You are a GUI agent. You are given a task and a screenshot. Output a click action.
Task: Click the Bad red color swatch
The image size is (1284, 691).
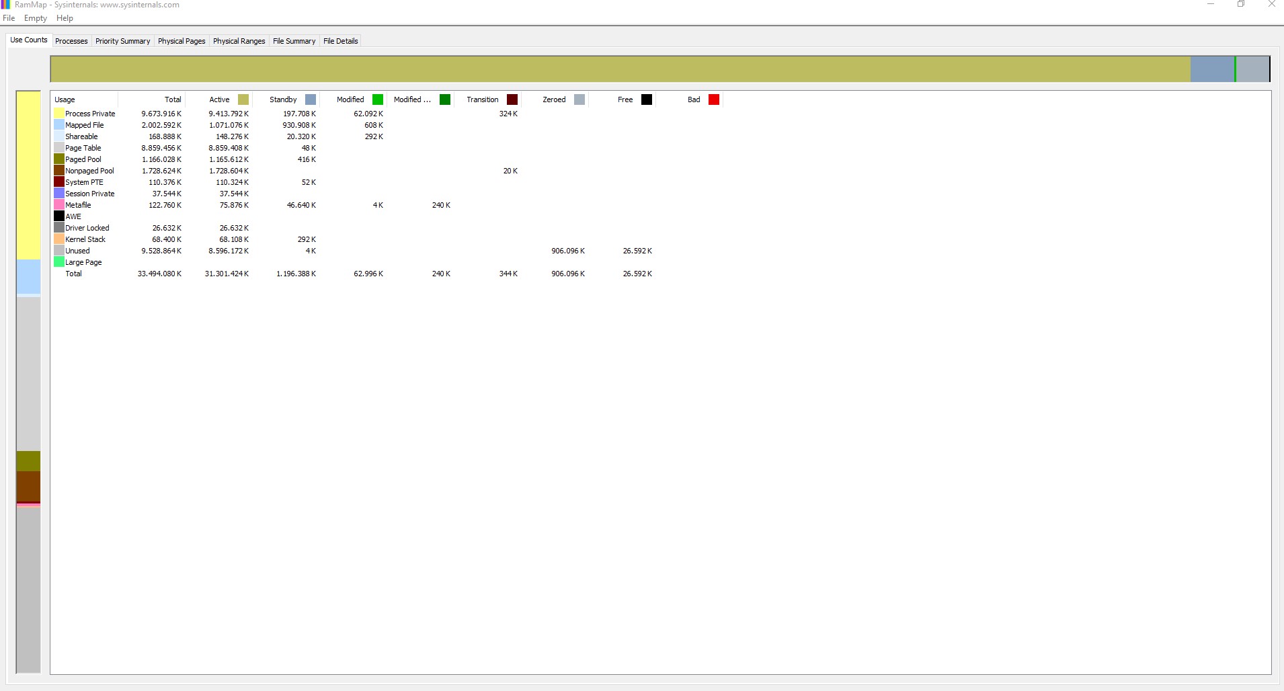tap(714, 99)
